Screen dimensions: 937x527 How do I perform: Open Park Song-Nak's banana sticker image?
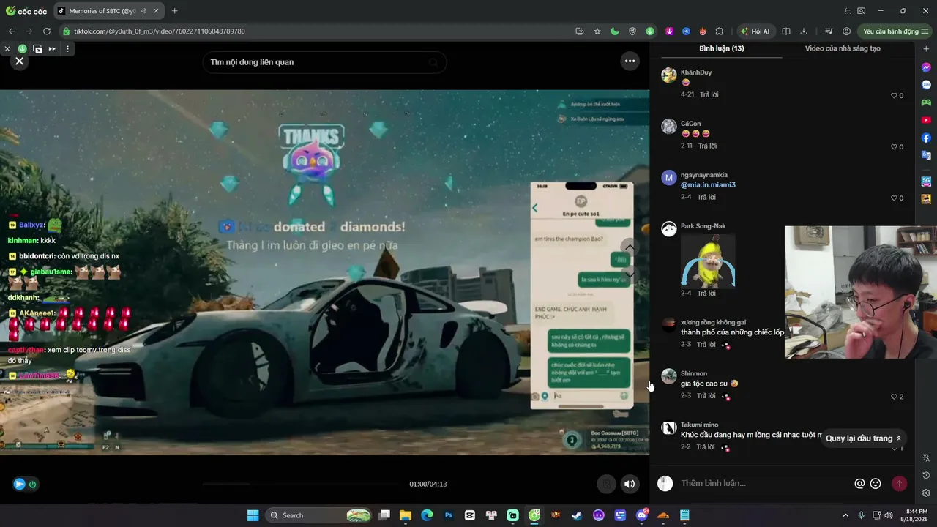708,261
